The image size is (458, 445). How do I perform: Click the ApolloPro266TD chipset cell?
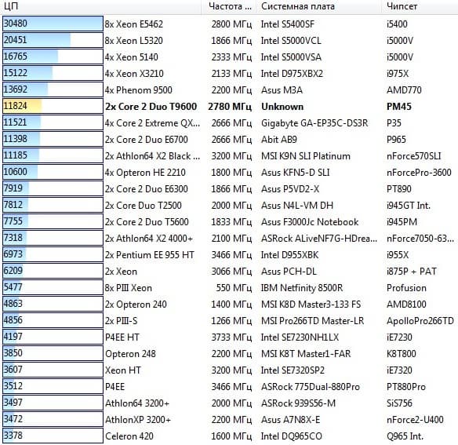point(420,321)
